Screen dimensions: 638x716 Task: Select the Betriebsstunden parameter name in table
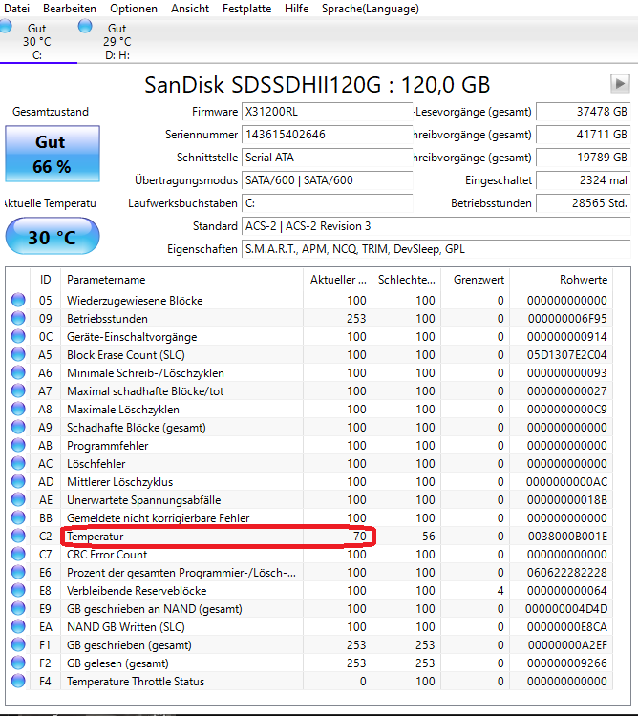coord(107,318)
